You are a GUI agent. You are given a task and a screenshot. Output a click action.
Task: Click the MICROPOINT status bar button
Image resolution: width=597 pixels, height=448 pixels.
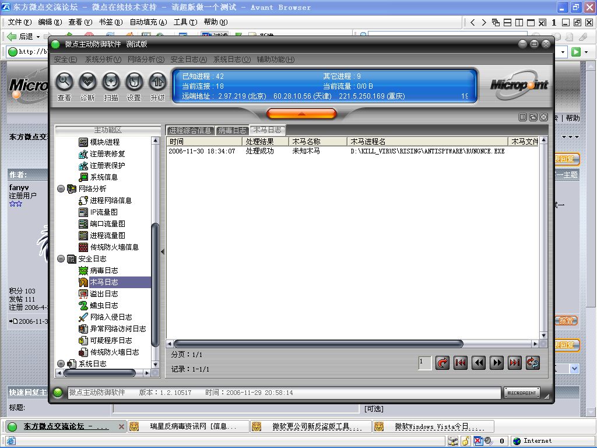tap(522, 393)
